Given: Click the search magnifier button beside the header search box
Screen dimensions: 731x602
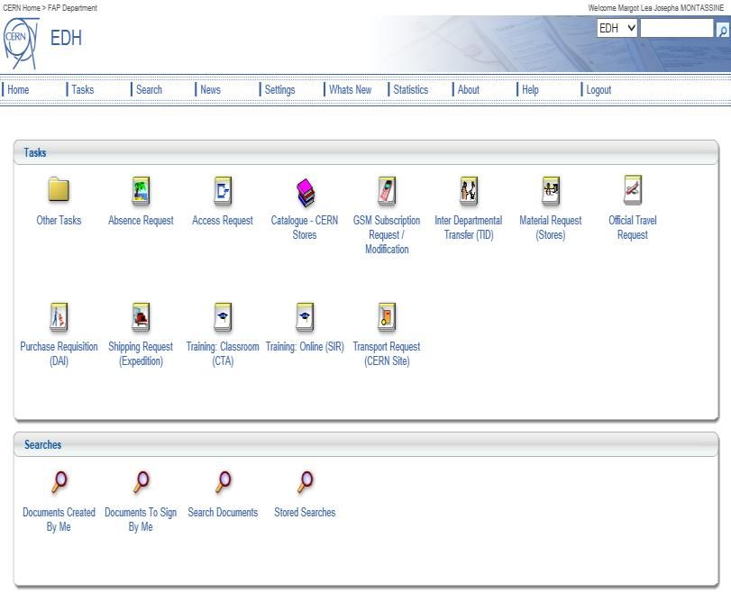Looking at the screenshot, I should point(723,31).
